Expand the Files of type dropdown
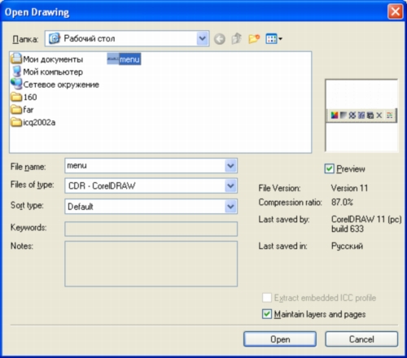 (x=230, y=186)
